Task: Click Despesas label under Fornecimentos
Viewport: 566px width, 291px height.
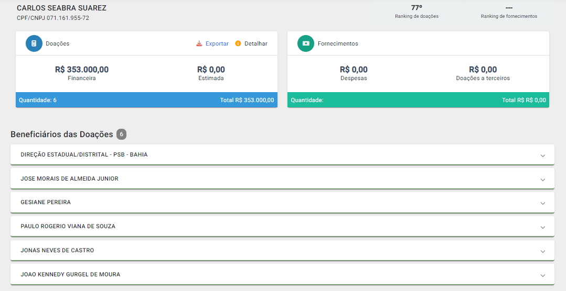Action: click(x=354, y=78)
